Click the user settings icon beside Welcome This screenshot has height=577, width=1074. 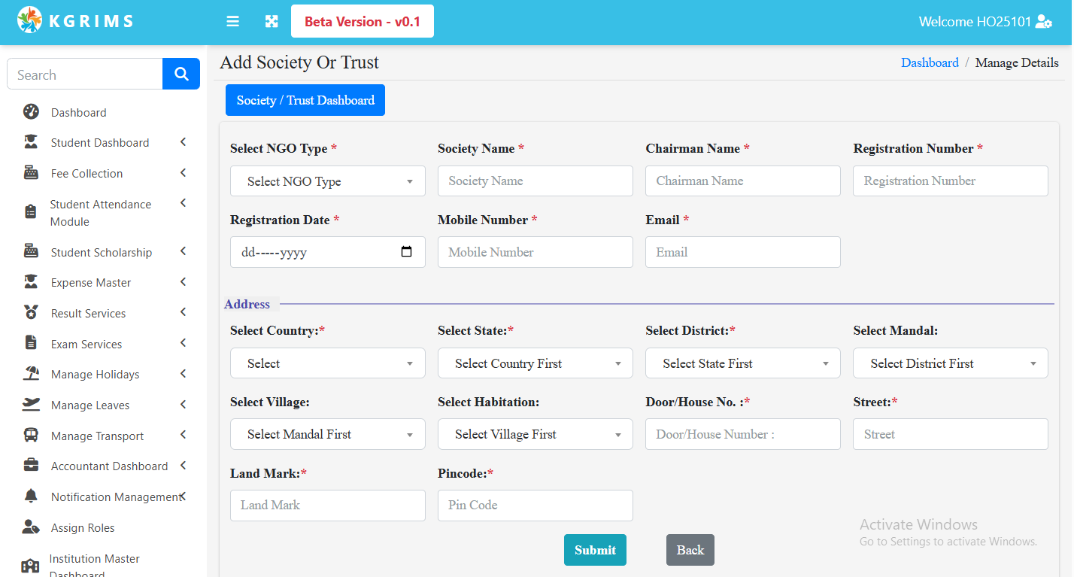(1044, 22)
